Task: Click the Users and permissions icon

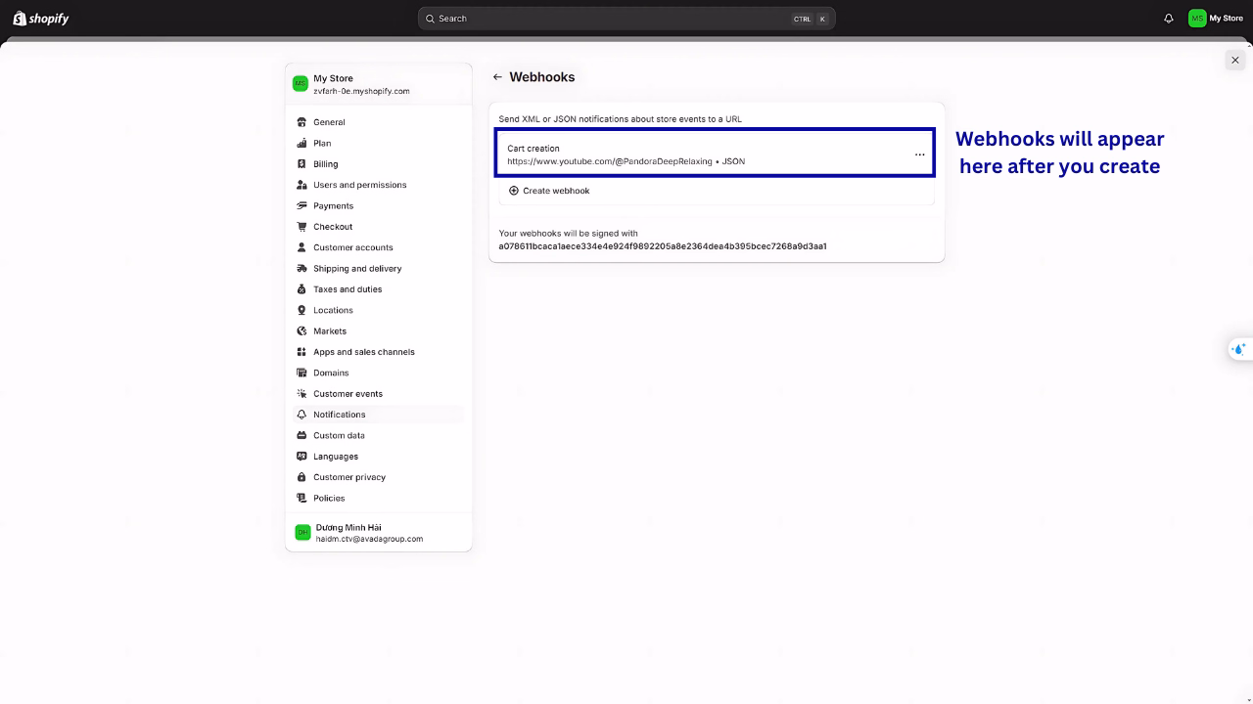Action: coord(302,185)
